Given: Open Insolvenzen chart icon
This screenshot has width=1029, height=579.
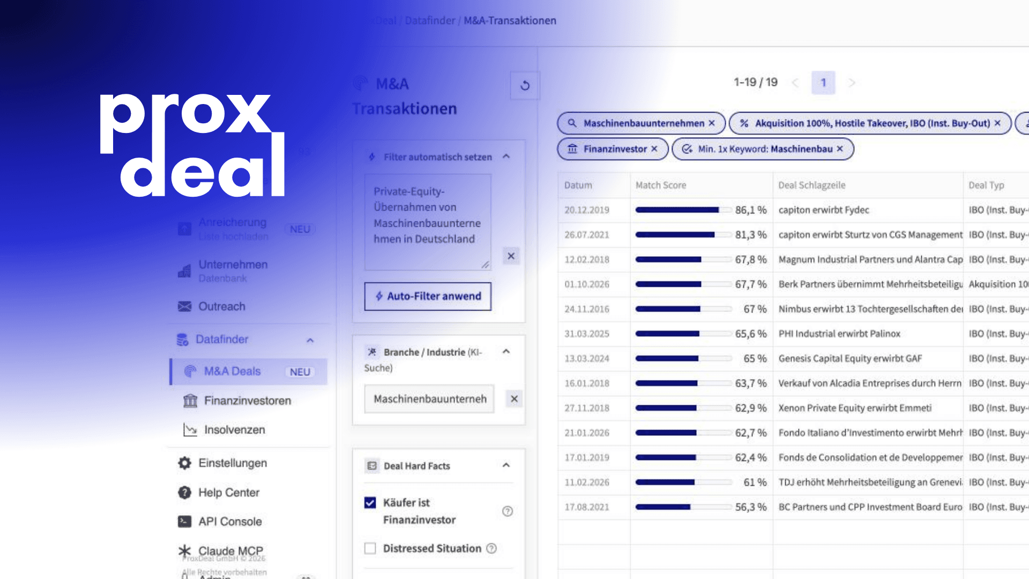Looking at the screenshot, I should [190, 430].
